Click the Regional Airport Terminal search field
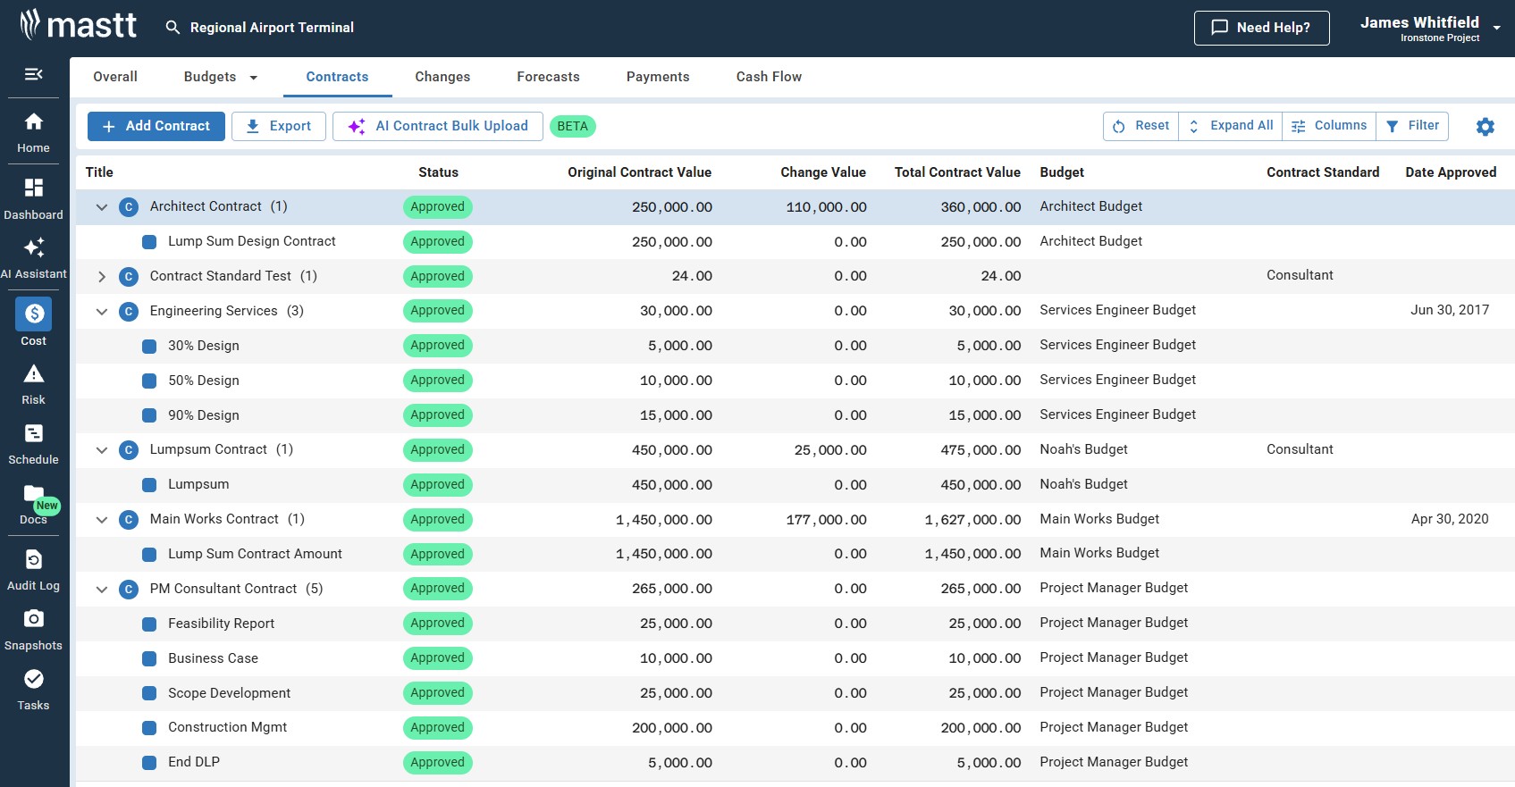The height and width of the screenshot is (787, 1515). (x=272, y=28)
